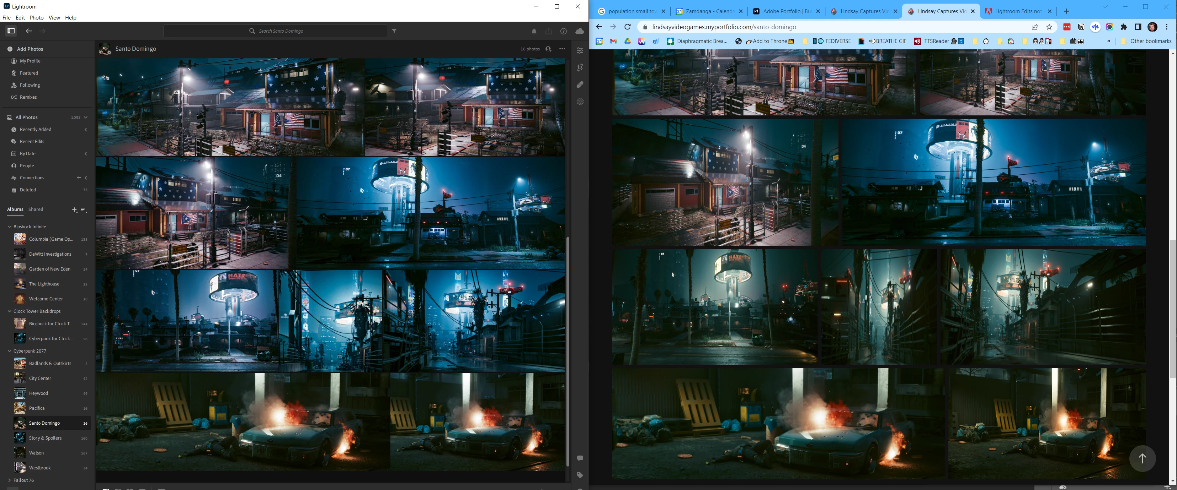Viewport: 1177px width, 490px height.
Task: Collapse the Bioshock Infinite album folder
Action: (10, 227)
